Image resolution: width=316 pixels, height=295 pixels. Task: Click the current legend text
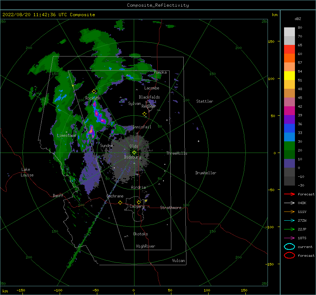pyautogui.click(x=305, y=247)
